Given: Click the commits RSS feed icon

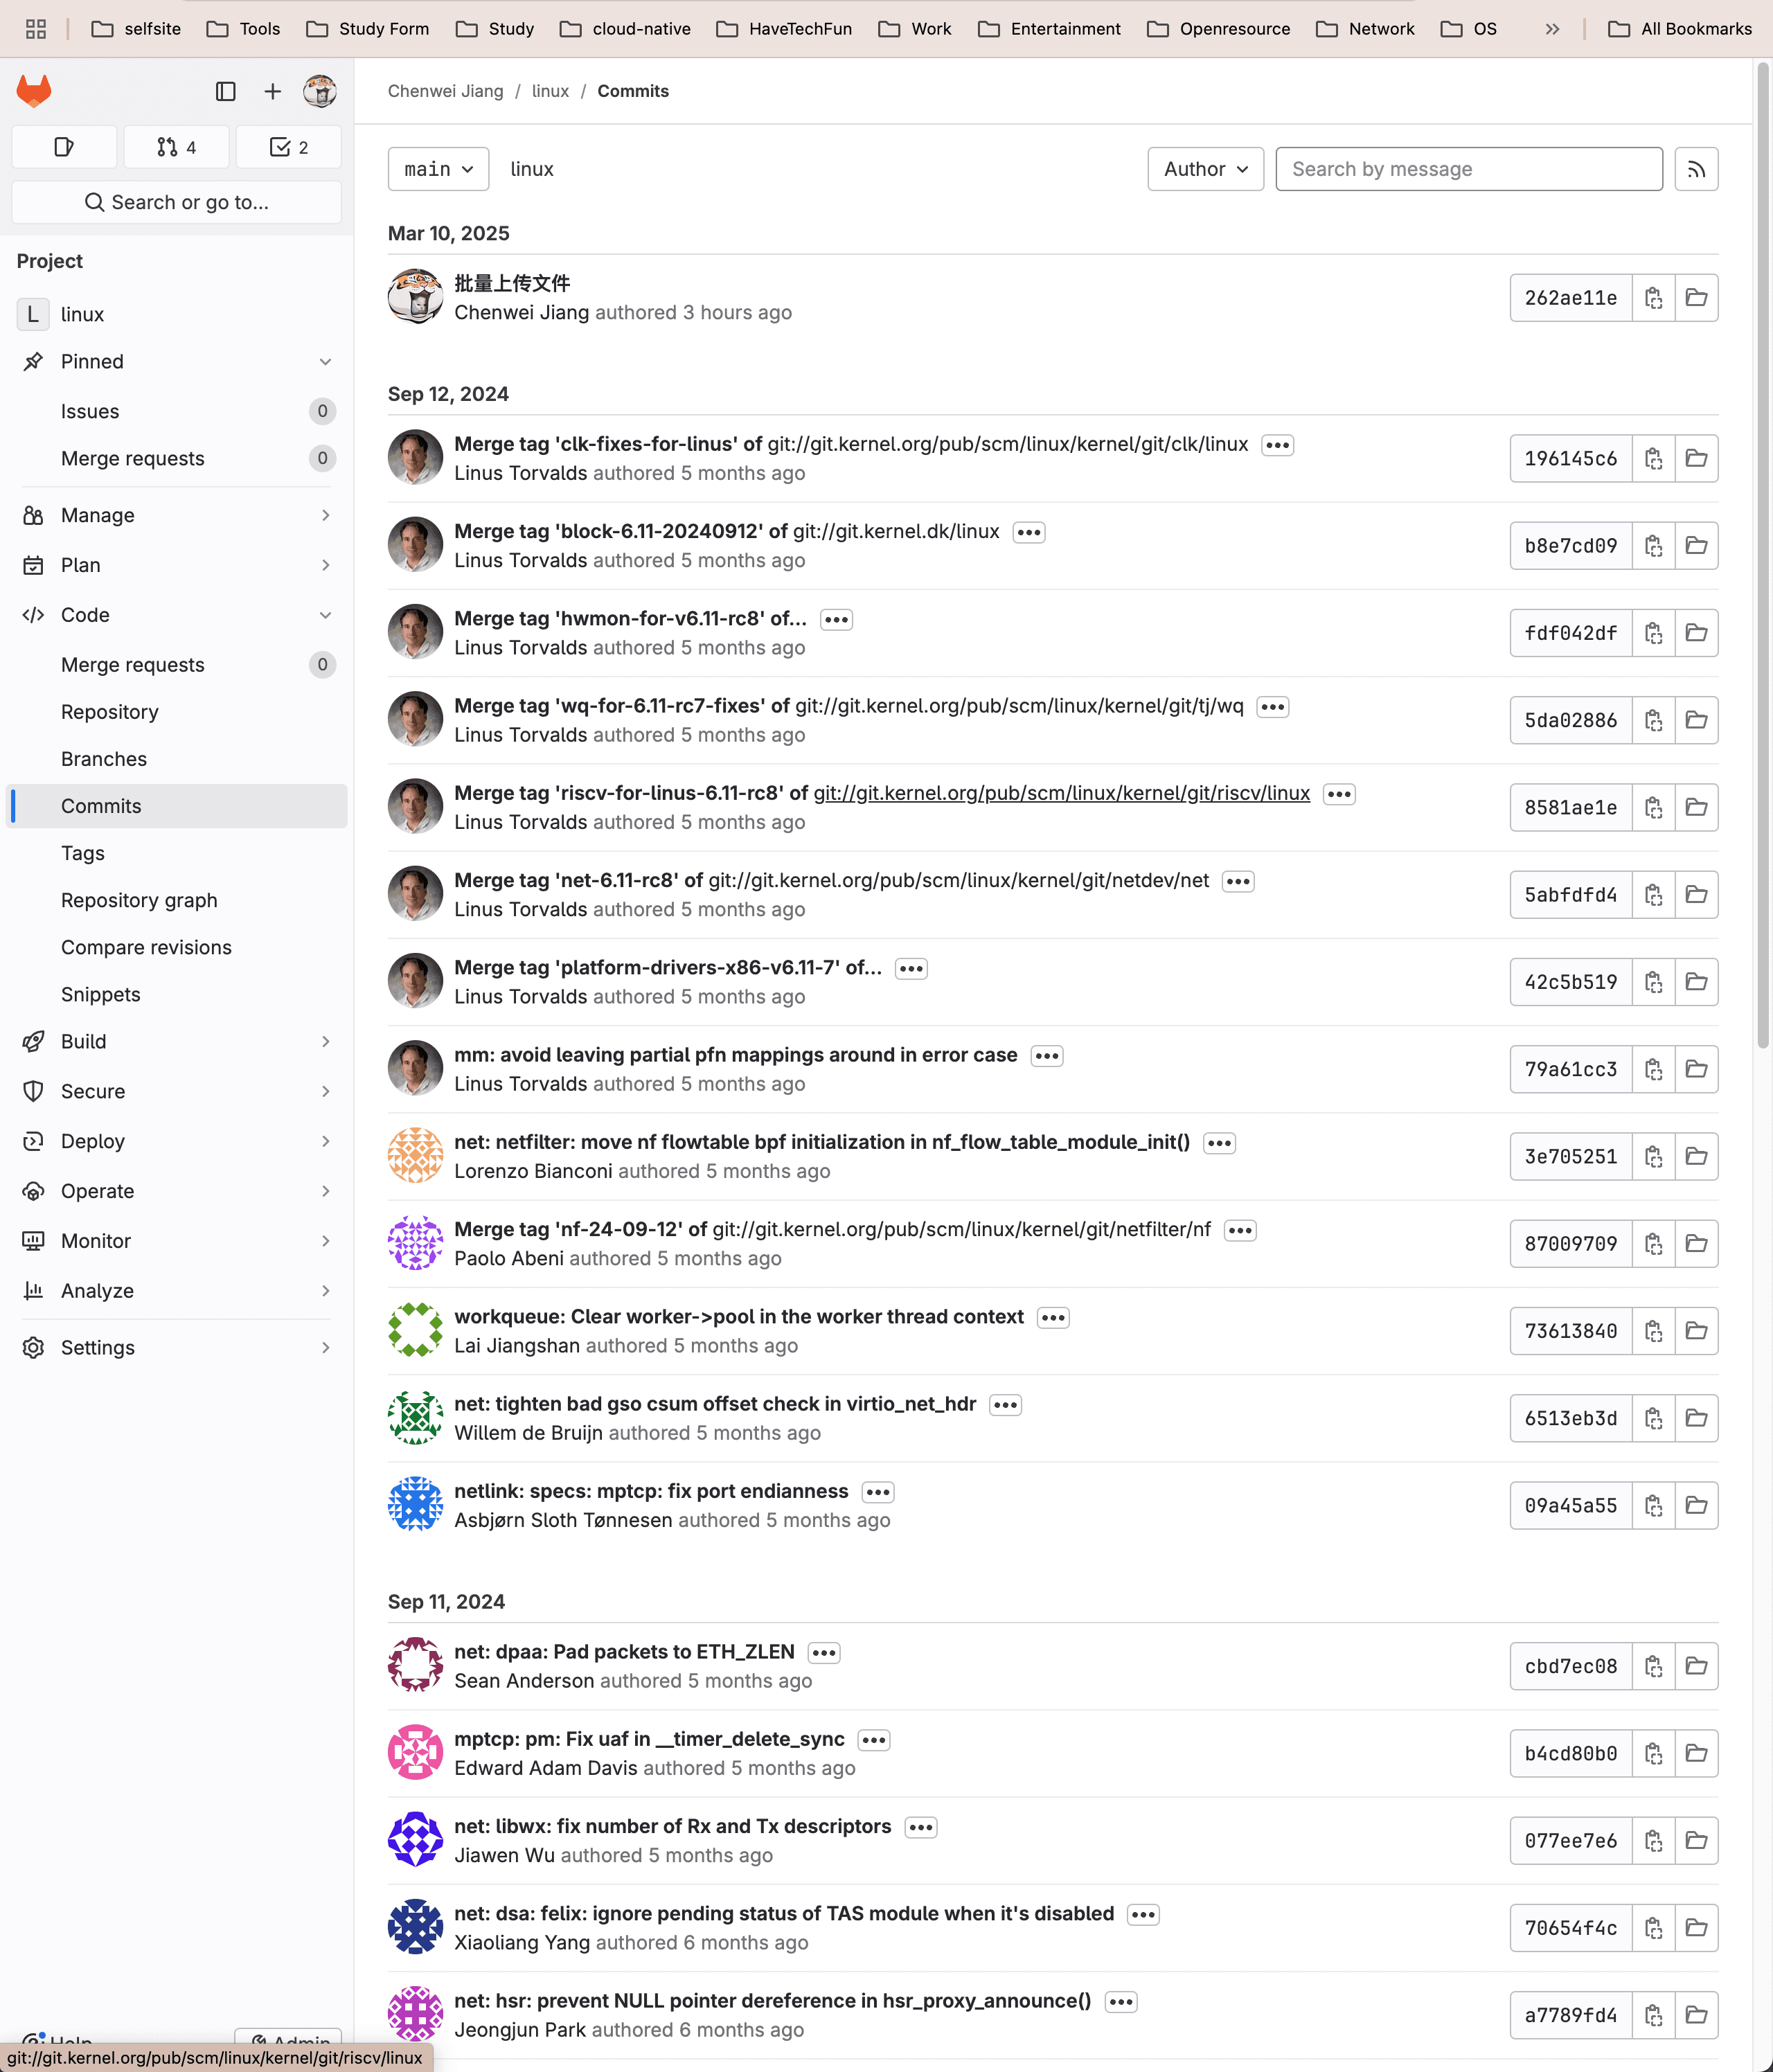Looking at the screenshot, I should pyautogui.click(x=1696, y=169).
